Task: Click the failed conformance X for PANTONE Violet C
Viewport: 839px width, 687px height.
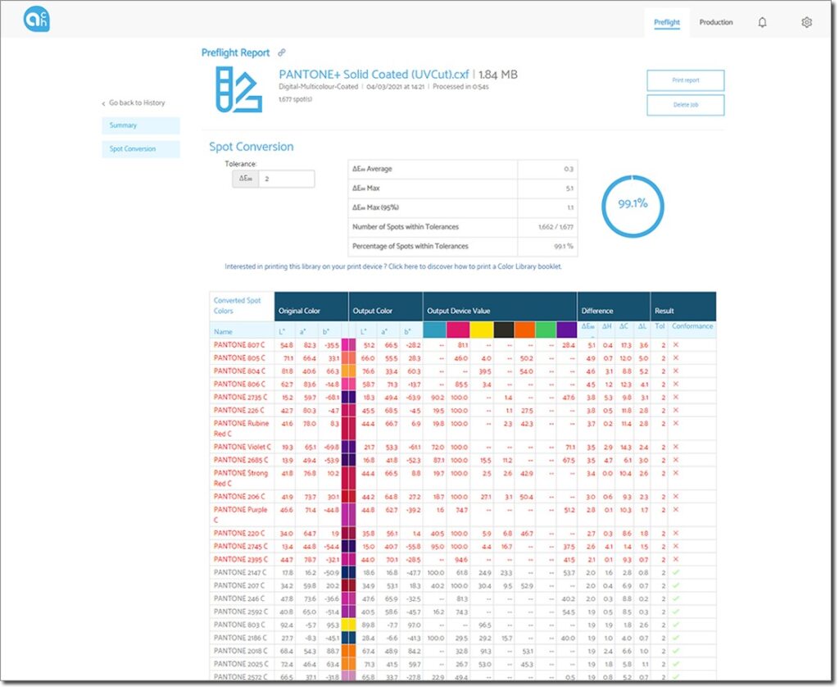Action: (x=676, y=447)
